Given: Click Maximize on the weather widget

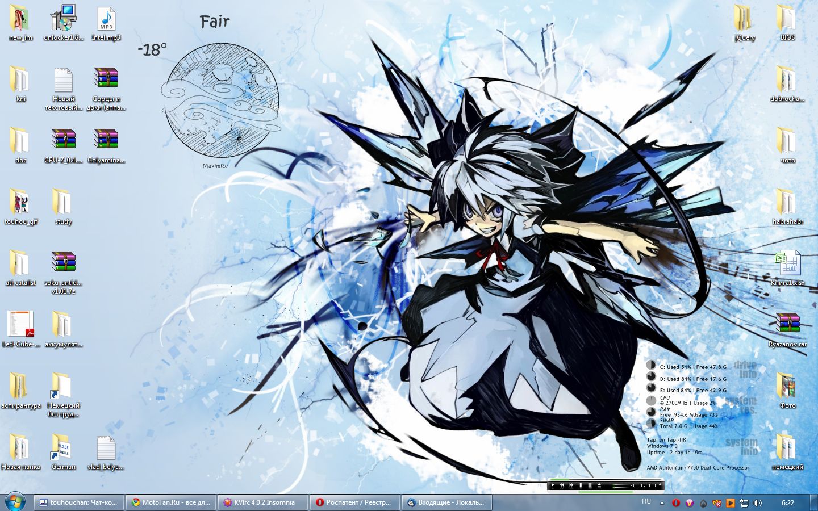Looking at the screenshot, I should [215, 166].
